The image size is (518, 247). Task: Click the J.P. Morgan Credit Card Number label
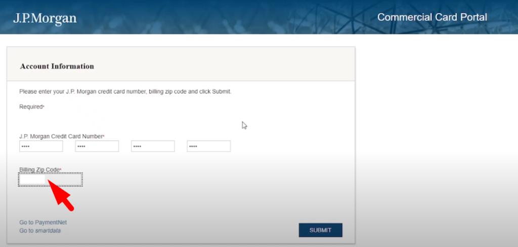tap(62, 136)
